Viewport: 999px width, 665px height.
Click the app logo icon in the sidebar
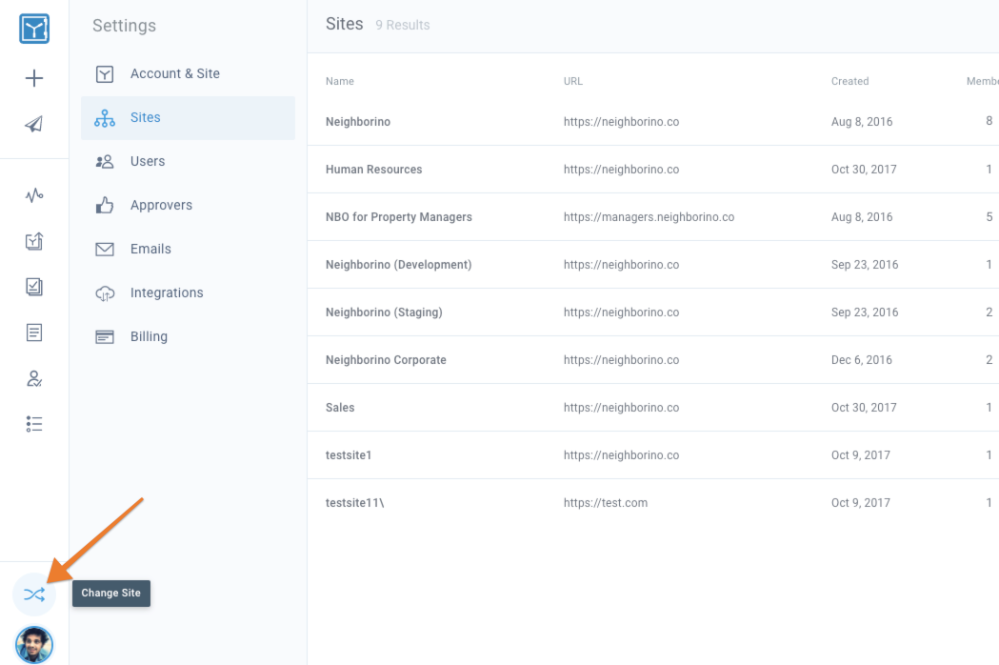click(x=34, y=29)
